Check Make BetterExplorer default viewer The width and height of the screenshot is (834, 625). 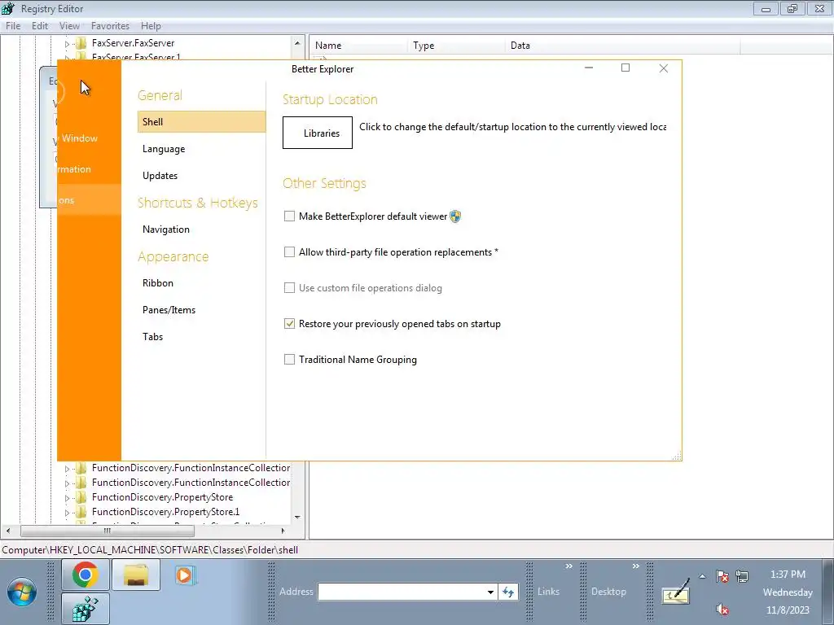click(289, 216)
